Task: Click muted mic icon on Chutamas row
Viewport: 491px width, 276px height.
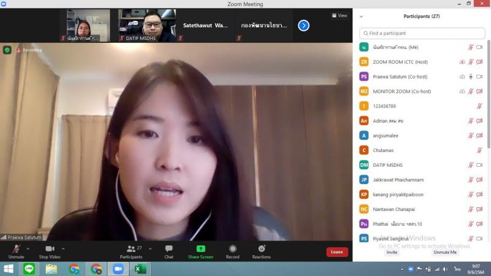Action: (x=479, y=150)
